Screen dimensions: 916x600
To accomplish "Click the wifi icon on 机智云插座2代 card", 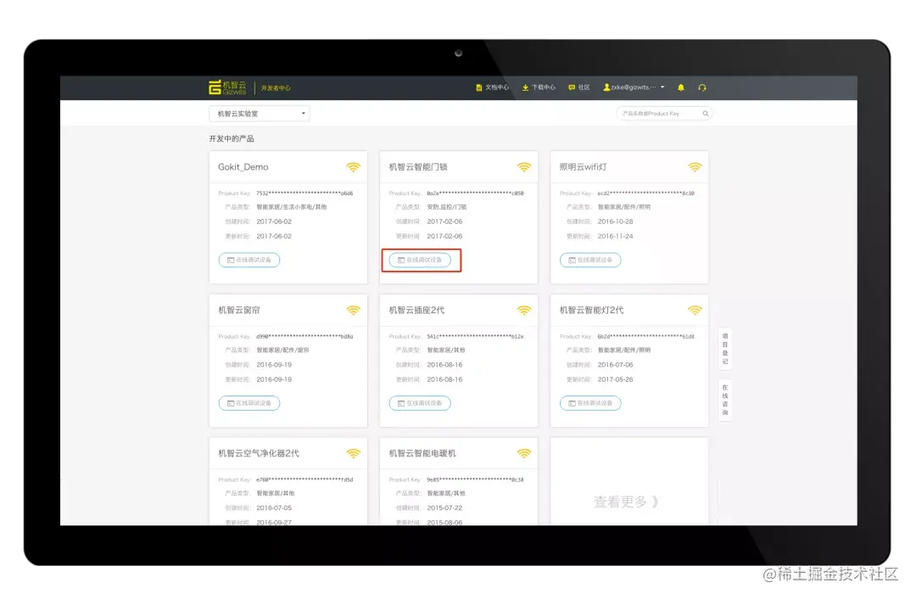I will (524, 311).
